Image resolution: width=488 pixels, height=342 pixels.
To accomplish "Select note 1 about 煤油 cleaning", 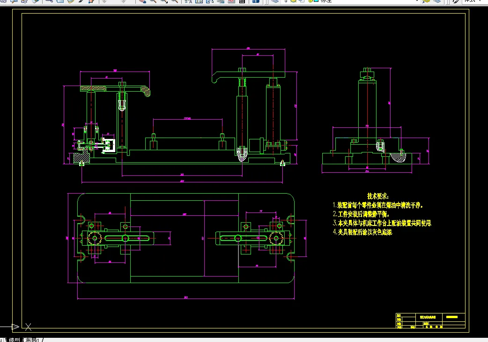I will click(x=378, y=205).
